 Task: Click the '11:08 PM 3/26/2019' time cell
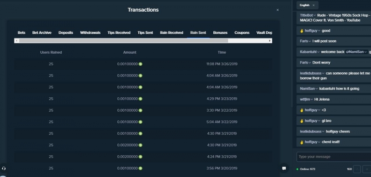point(222,64)
